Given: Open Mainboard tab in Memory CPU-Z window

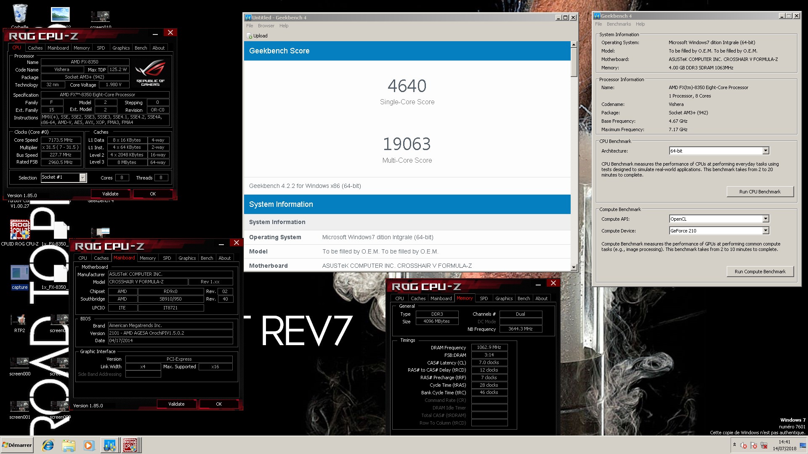Looking at the screenshot, I should coord(441,298).
